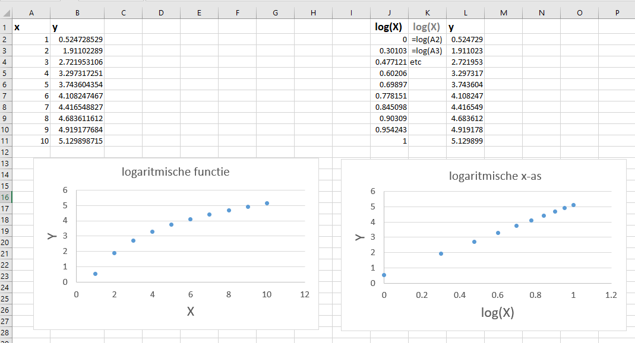This screenshot has width=635, height=343.
Task: Click the cell with text "etc"
Action: (x=416, y=62)
